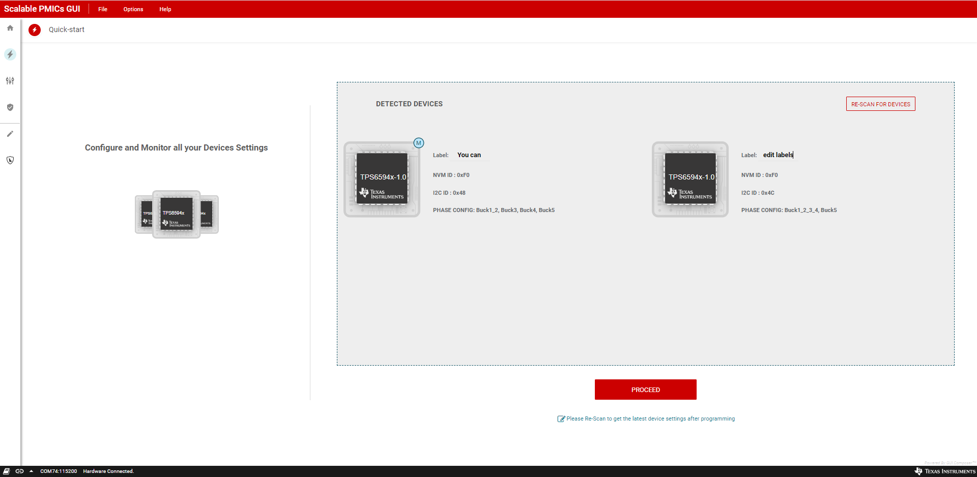Open the File menu
This screenshot has height=477, width=977.
(x=103, y=9)
